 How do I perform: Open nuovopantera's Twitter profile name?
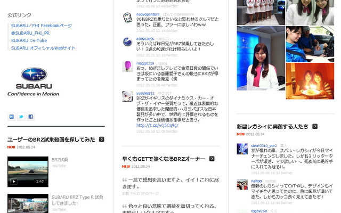click(148, 14)
